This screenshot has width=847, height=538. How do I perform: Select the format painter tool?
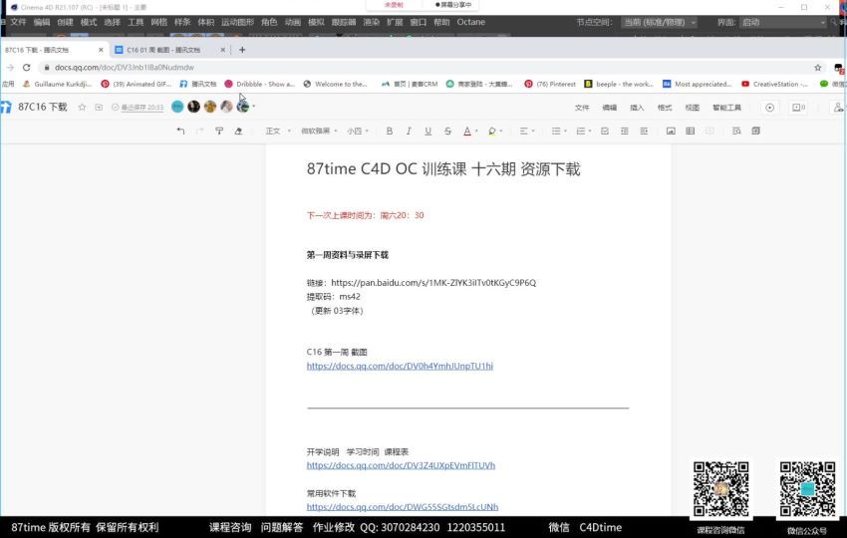click(219, 131)
